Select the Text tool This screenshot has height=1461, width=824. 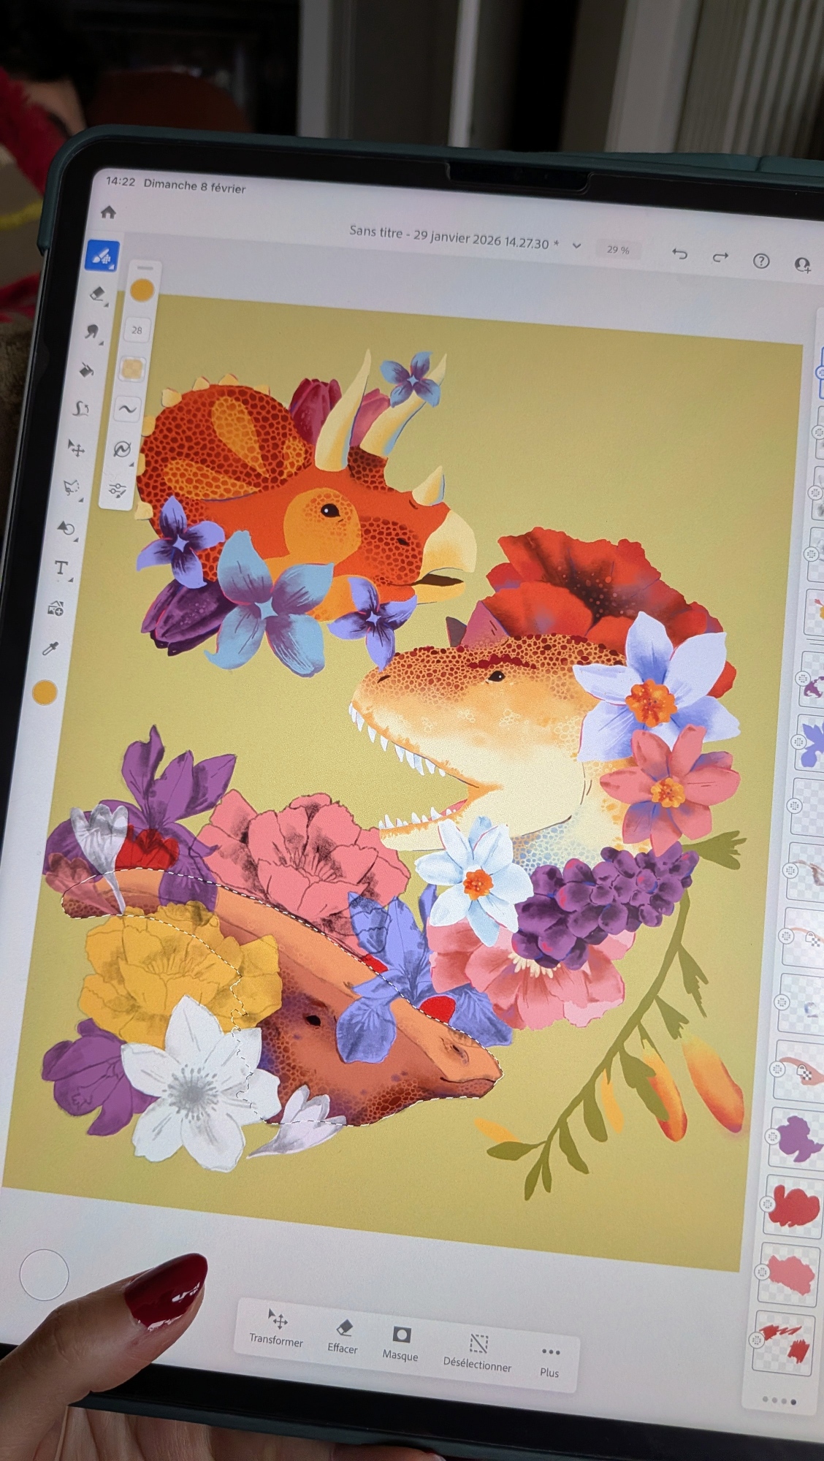pos(62,568)
